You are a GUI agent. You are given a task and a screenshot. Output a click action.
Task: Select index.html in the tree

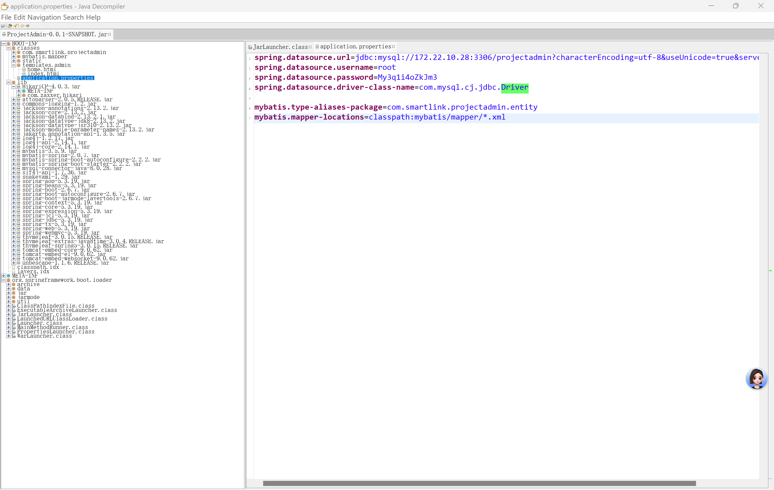point(43,74)
